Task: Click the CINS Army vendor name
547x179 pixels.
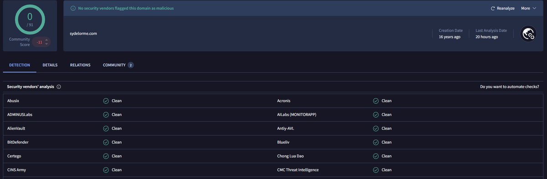Action: pos(17,170)
